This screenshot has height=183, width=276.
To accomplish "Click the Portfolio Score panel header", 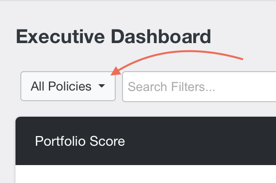I will tap(146, 141).
